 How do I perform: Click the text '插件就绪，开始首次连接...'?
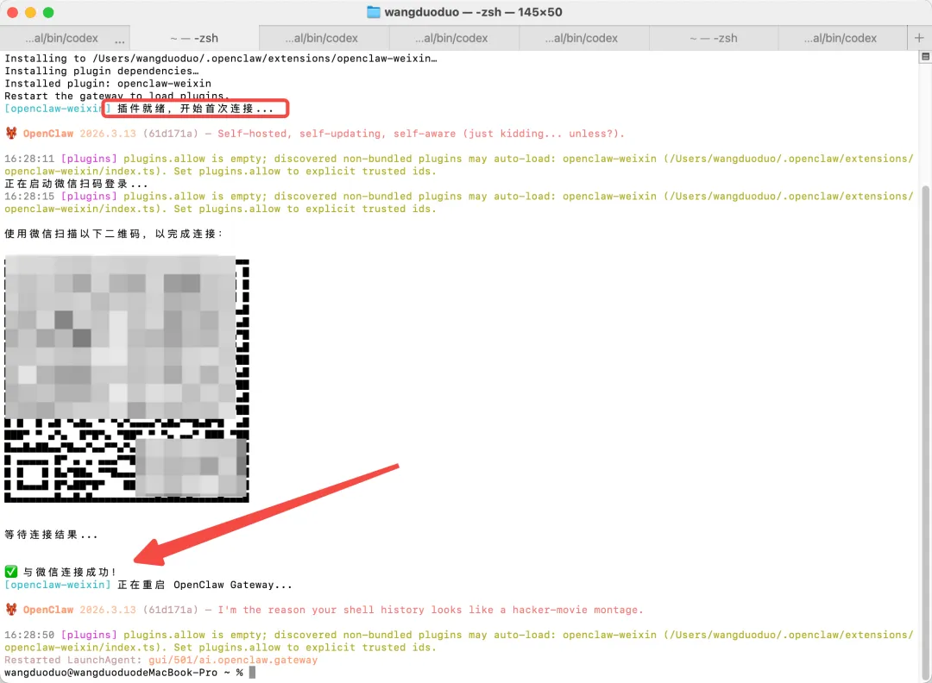pyautogui.click(x=196, y=108)
